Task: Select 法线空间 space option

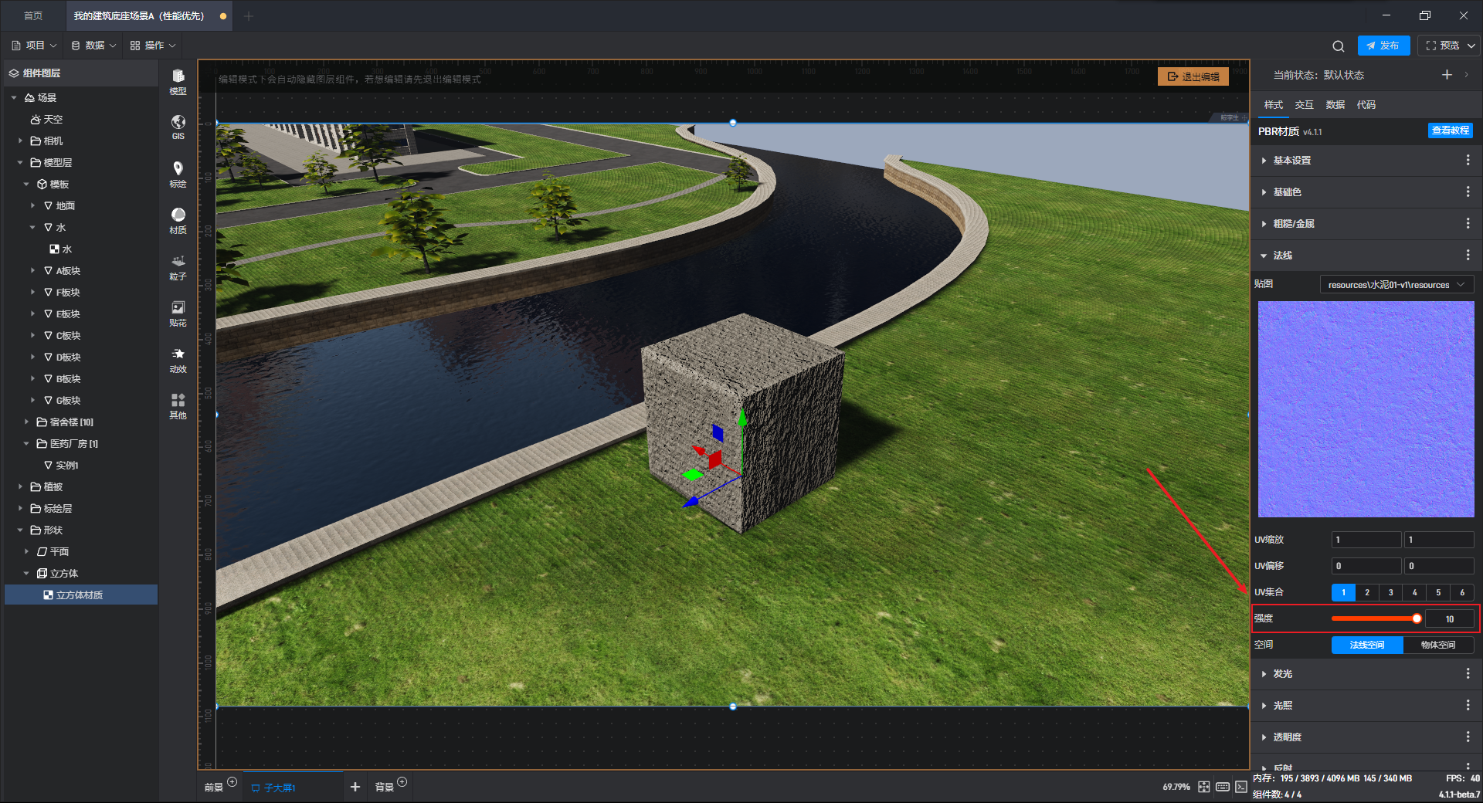Action: [x=1366, y=645]
